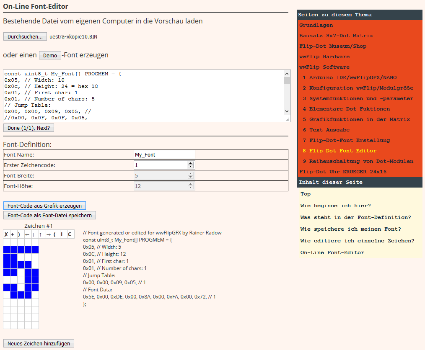Click the X delete-character tool above the grid
Image resolution: width=425 pixels, height=350 pixels.
[x=7, y=234]
